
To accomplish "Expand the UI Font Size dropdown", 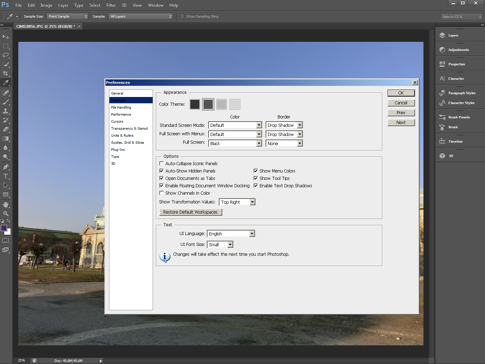I will click(x=220, y=245).
